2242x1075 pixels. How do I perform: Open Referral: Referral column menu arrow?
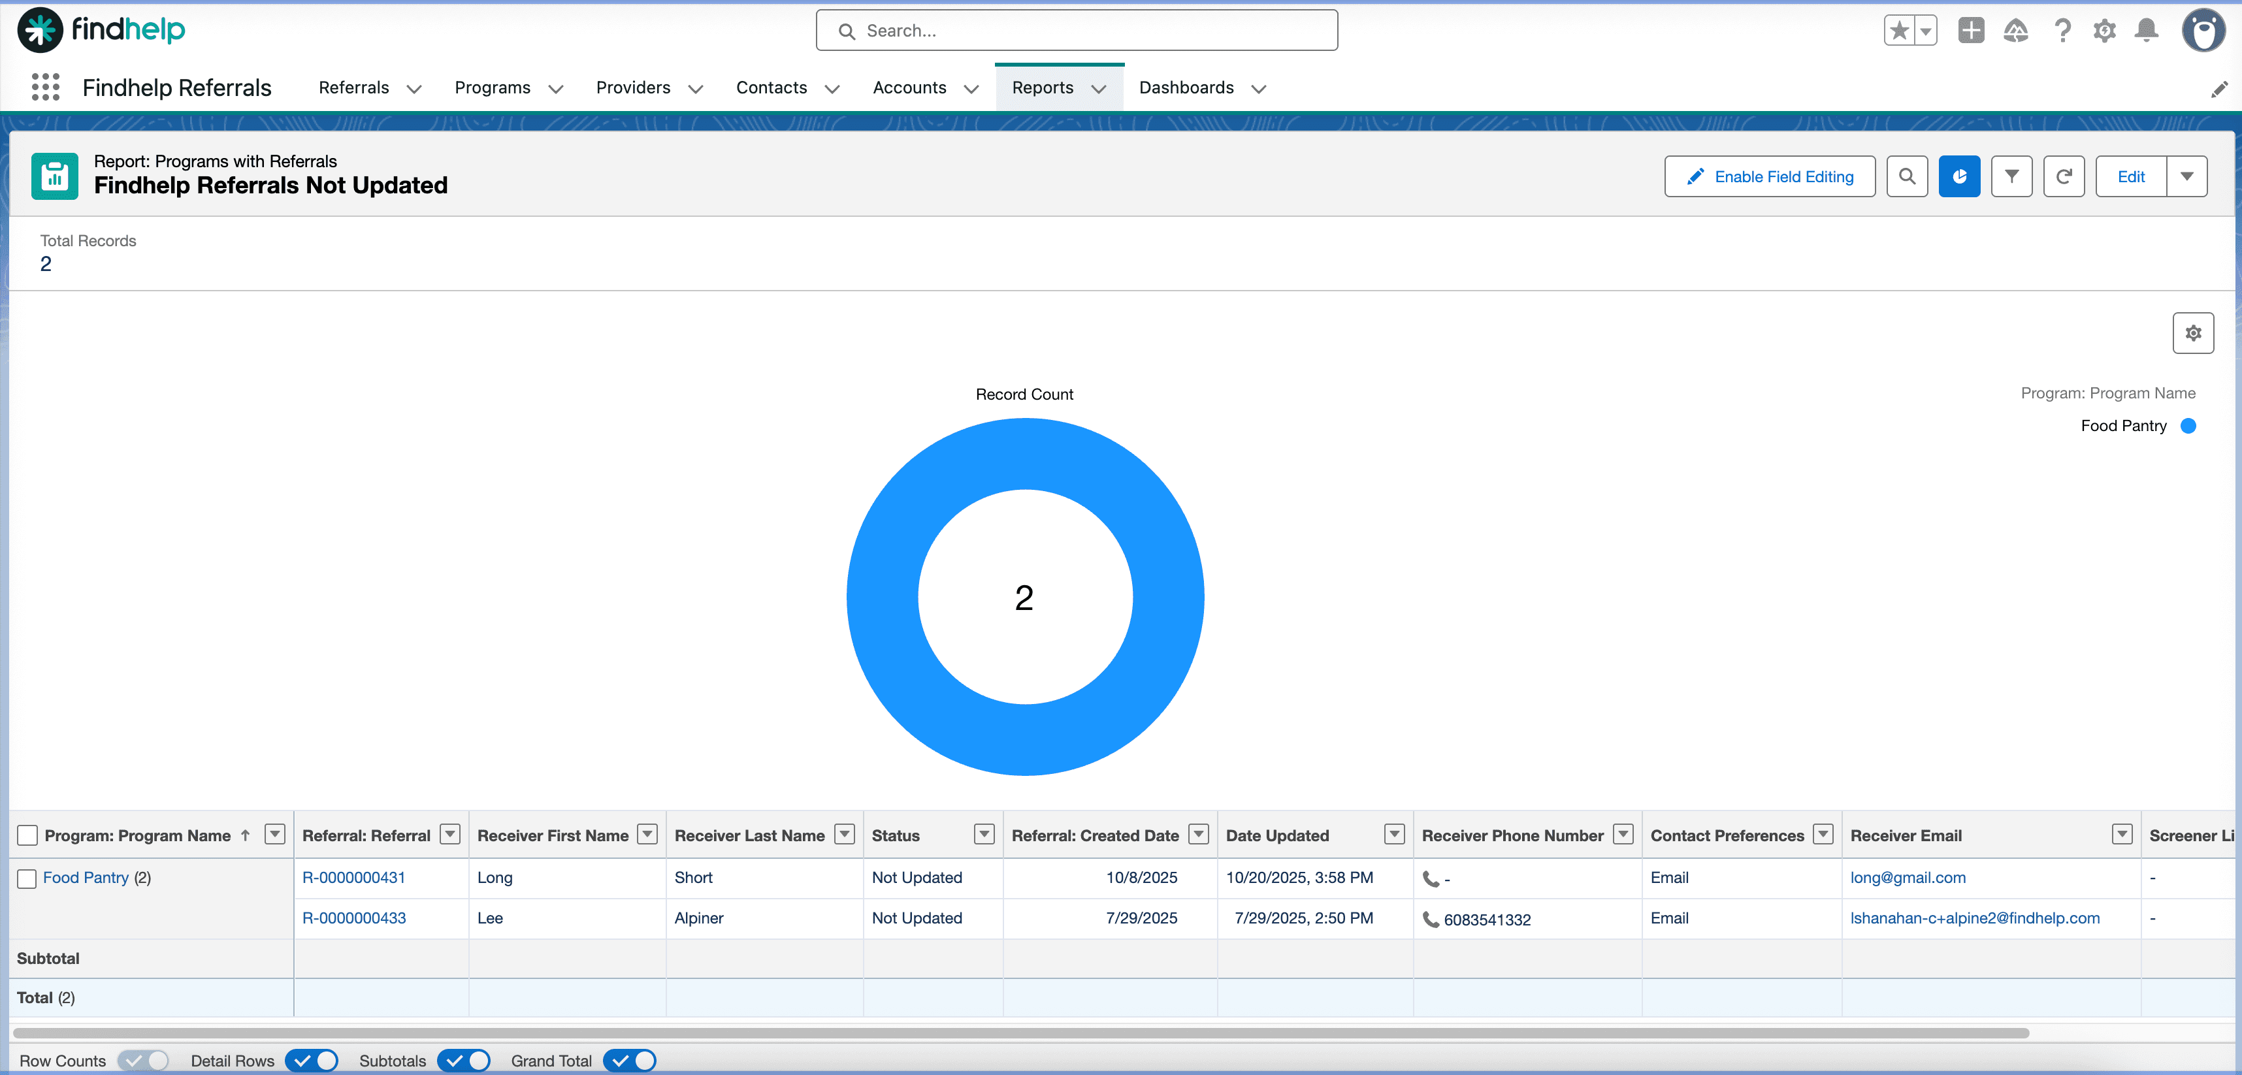pyautogui.click(x=450, y=834)
